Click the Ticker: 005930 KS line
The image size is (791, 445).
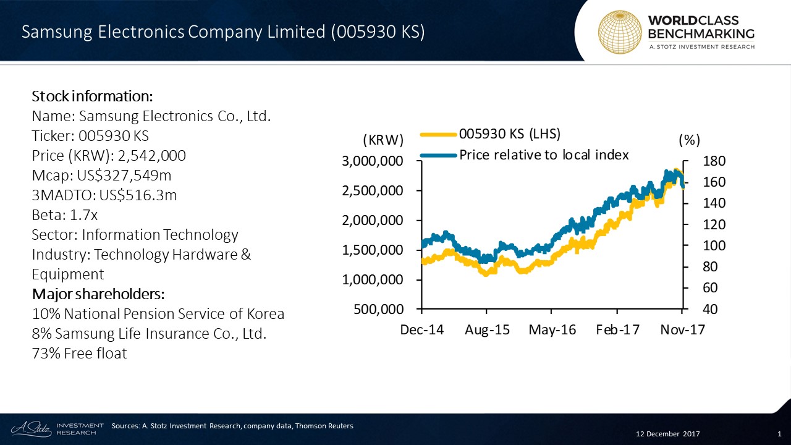[90, 136]
